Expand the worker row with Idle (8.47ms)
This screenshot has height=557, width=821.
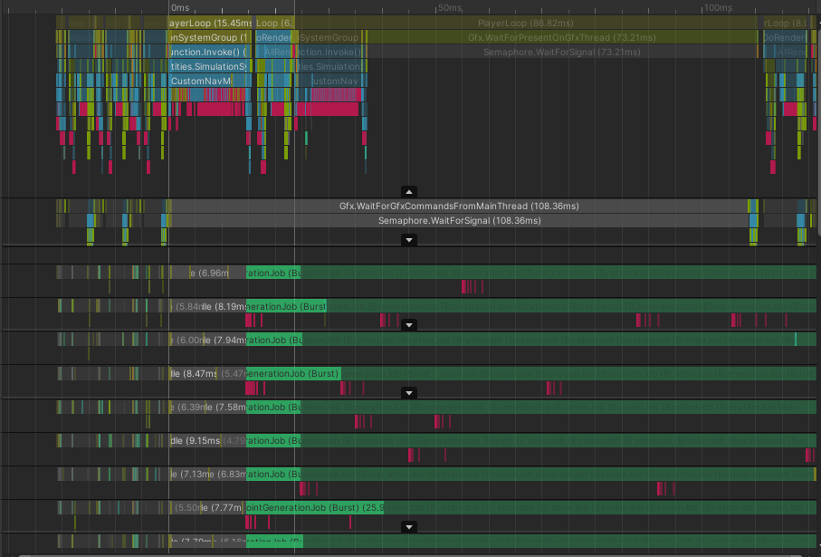[x=409, y=393]
